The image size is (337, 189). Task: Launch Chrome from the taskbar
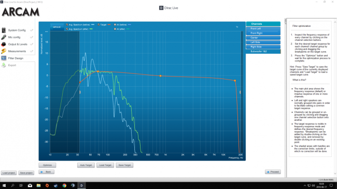[64, 185]
